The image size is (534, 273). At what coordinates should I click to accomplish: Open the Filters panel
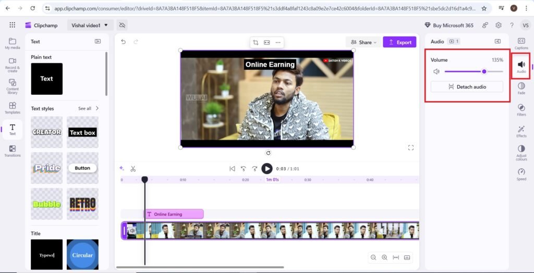point(521,109)
